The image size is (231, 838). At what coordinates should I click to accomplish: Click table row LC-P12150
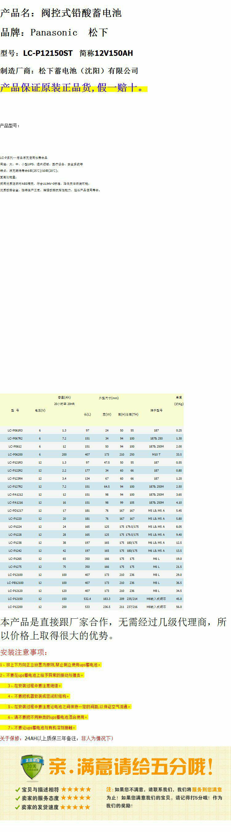91,599
